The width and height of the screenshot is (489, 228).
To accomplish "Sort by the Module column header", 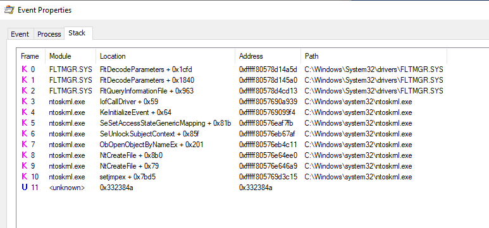I will click(70, 56).
